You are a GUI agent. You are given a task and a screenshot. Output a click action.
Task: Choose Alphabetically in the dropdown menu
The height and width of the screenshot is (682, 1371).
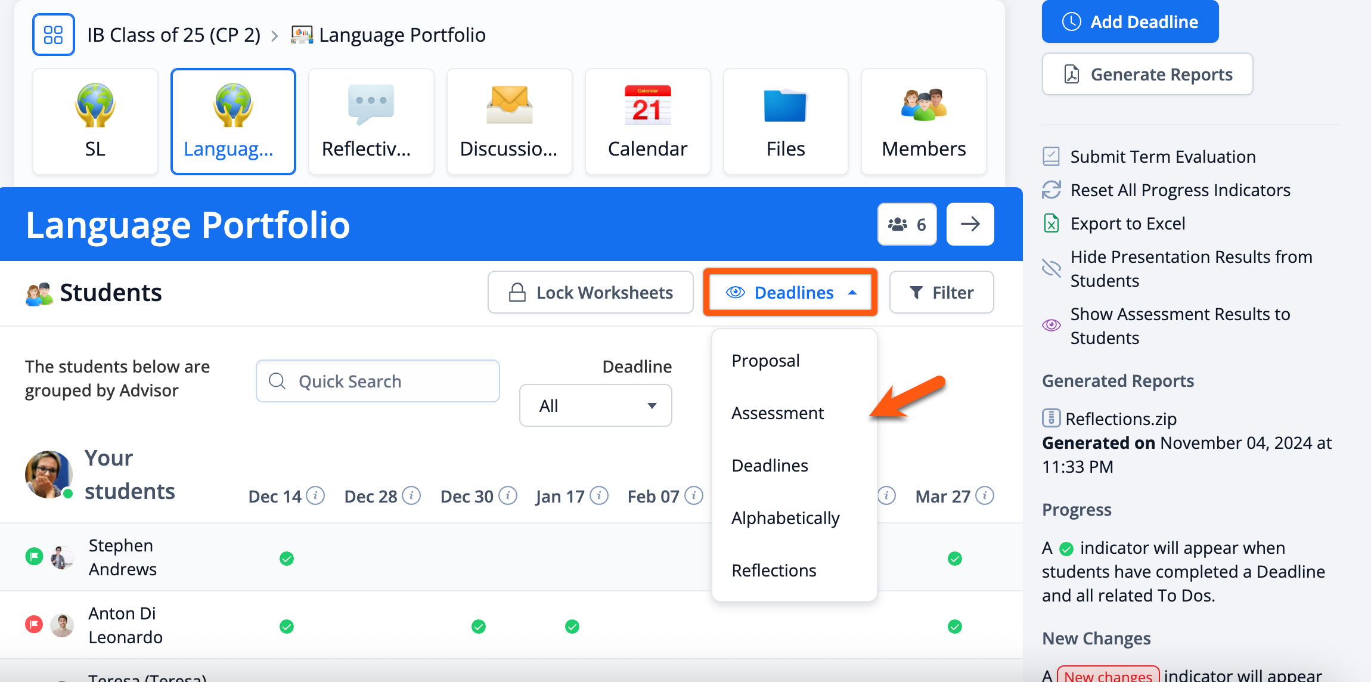[x=785, y=517]
